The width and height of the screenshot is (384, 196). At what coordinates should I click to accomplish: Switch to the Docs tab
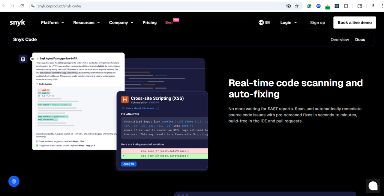[360, 39]
